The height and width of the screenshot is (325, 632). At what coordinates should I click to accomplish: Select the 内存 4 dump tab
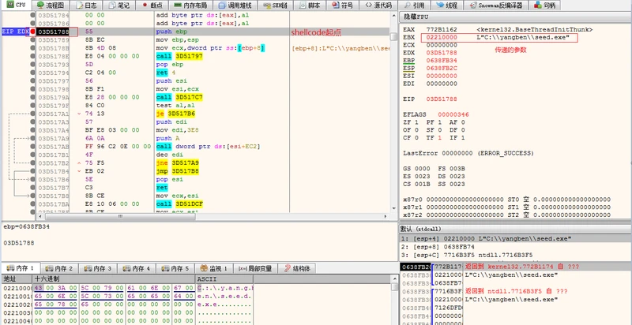(x=137, y=268)
